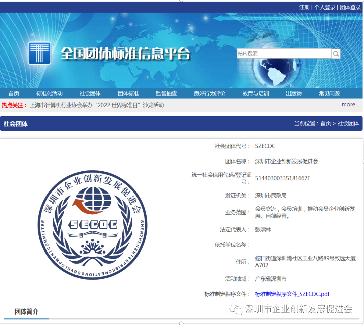The height and width of the screenshot is (325, 364).
Task: Open 团体标准 navigation item
Action: coord(128,94)
